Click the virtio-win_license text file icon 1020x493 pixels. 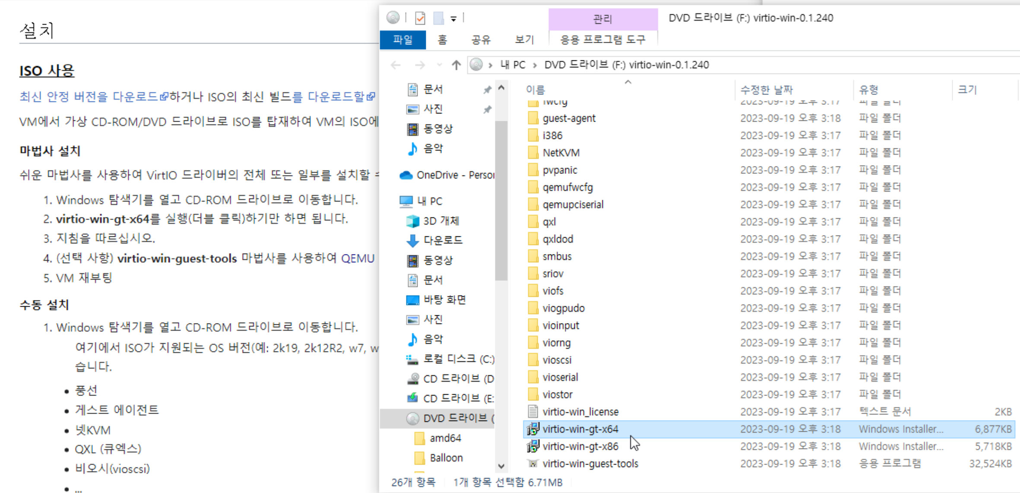pyautogui.click(x=533, y=411)
